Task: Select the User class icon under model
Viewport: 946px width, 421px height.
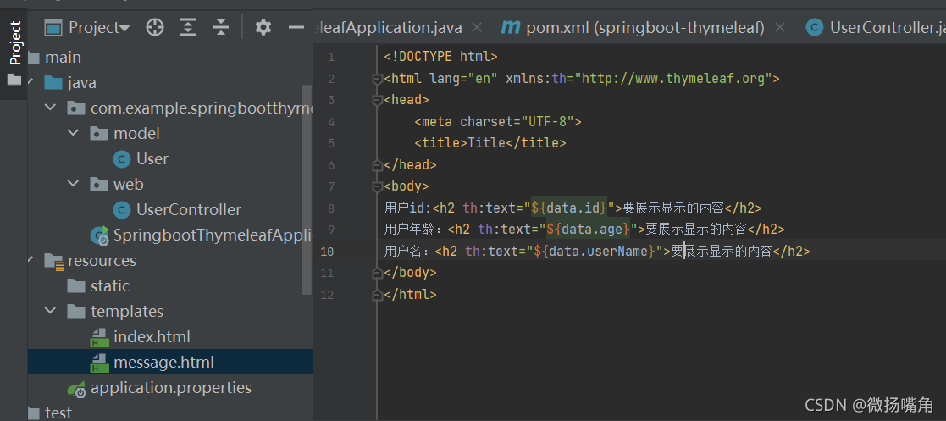Action: [x=122, y=158]
